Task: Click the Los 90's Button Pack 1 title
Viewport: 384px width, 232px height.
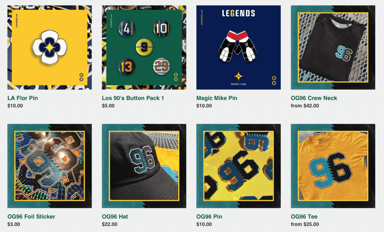Action: [x=133, y=98]
